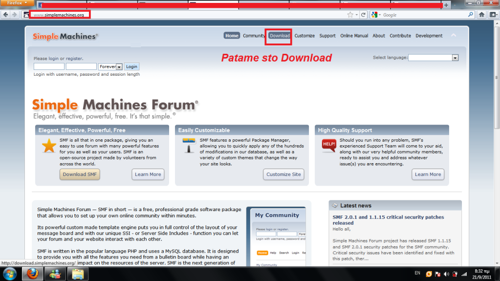Open the Download menu item
Screen dimensions: 500x281
click(x=280, y=36)
